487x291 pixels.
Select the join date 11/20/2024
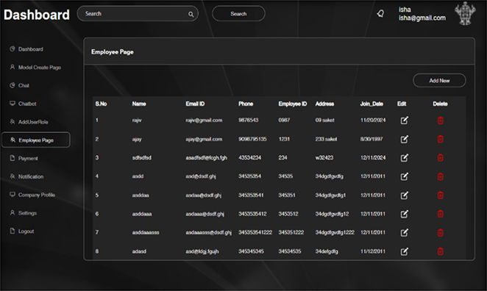373,121
